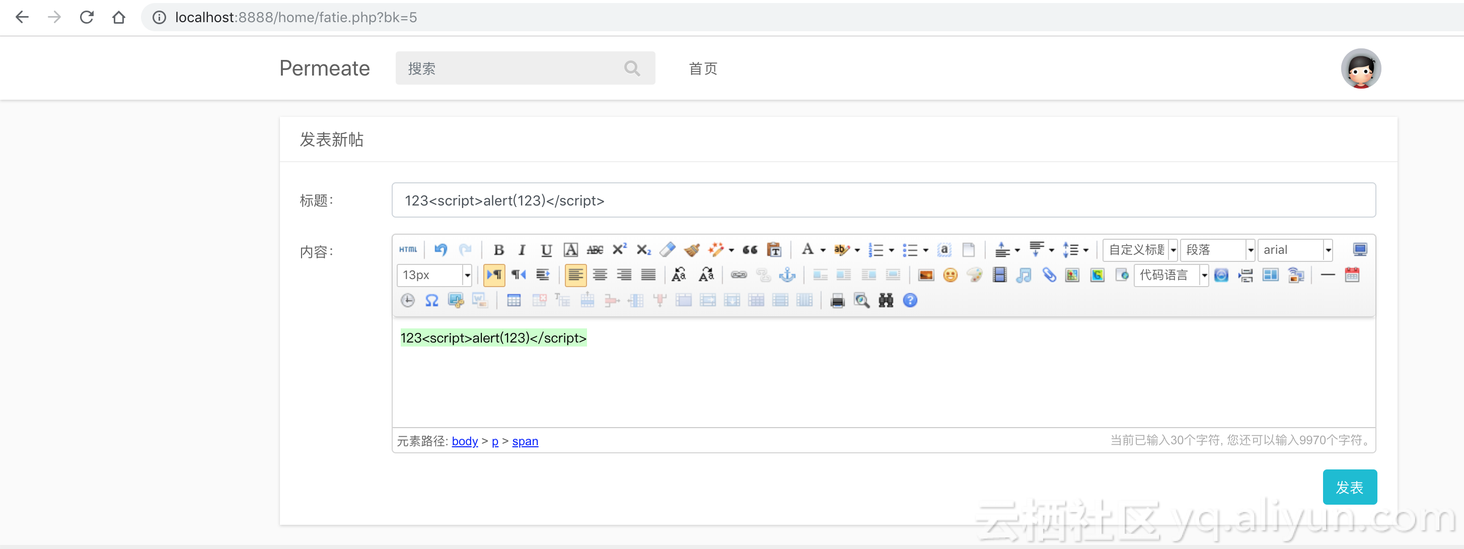Open the editor help
1464x549 pixels.
click(910, 300)
